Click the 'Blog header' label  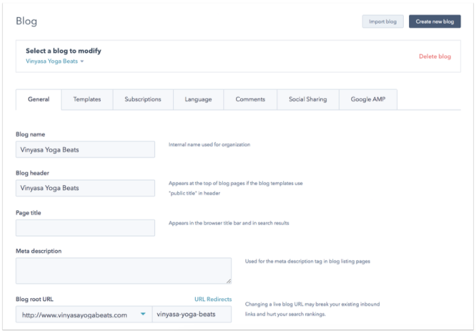point(32,173)
